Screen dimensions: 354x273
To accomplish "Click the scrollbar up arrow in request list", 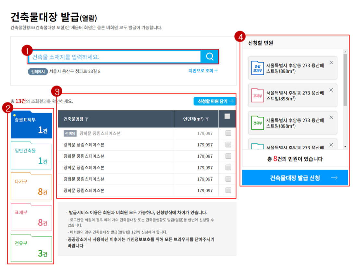I will point(345,52).
